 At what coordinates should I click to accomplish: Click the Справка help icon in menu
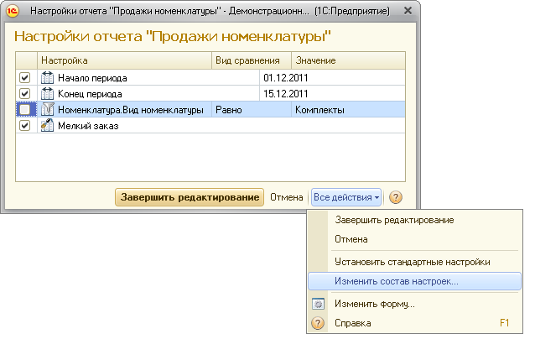(319, 322)
